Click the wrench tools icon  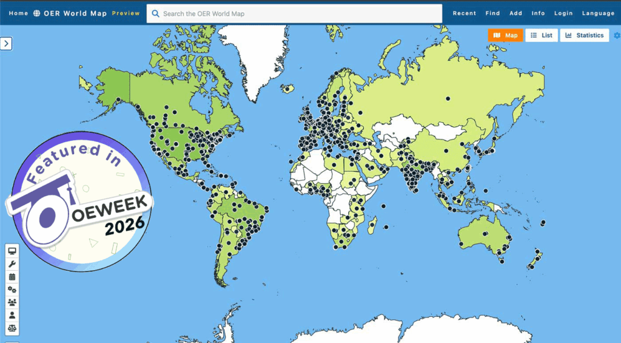[x=12, y=264]
